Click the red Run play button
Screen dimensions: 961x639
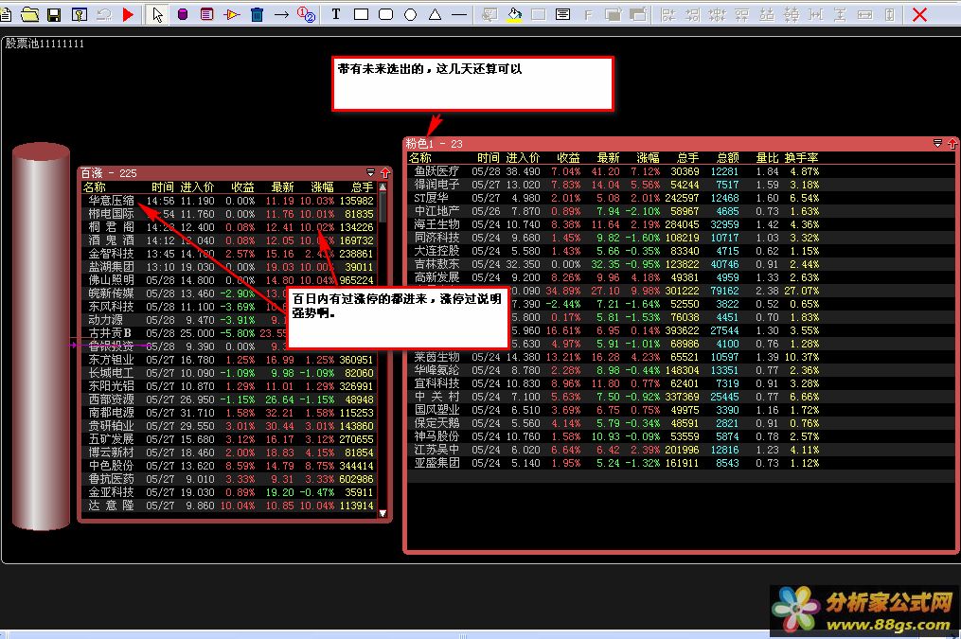point(128,14)
